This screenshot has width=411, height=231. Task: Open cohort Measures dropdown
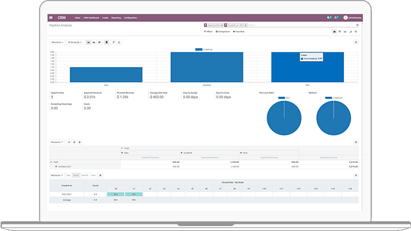coord(57,175)
